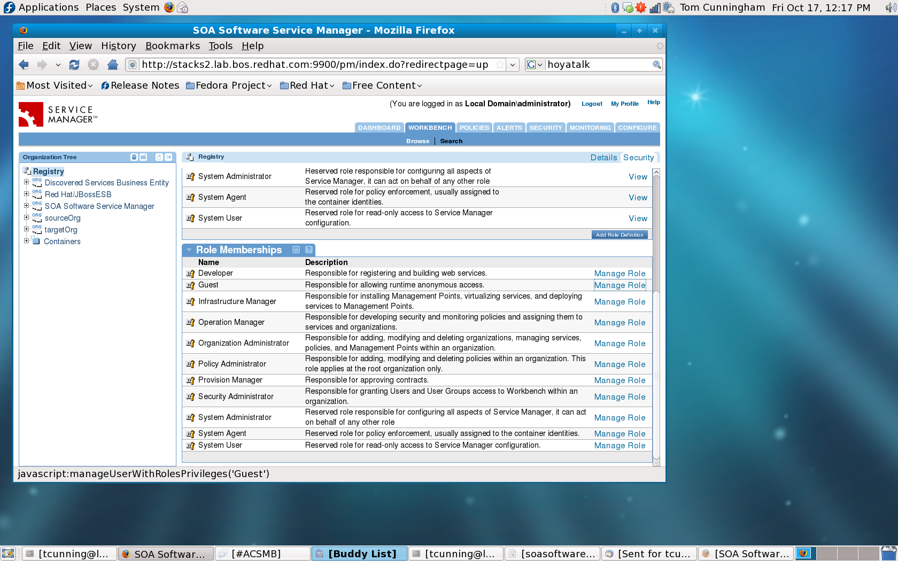Expand the Containers tree node
This screenshot has height=561, width=898.
(x=26, y=241)
